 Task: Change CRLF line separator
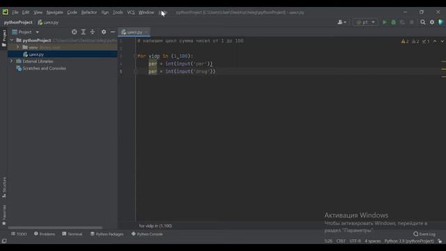[x=341, y=241]
